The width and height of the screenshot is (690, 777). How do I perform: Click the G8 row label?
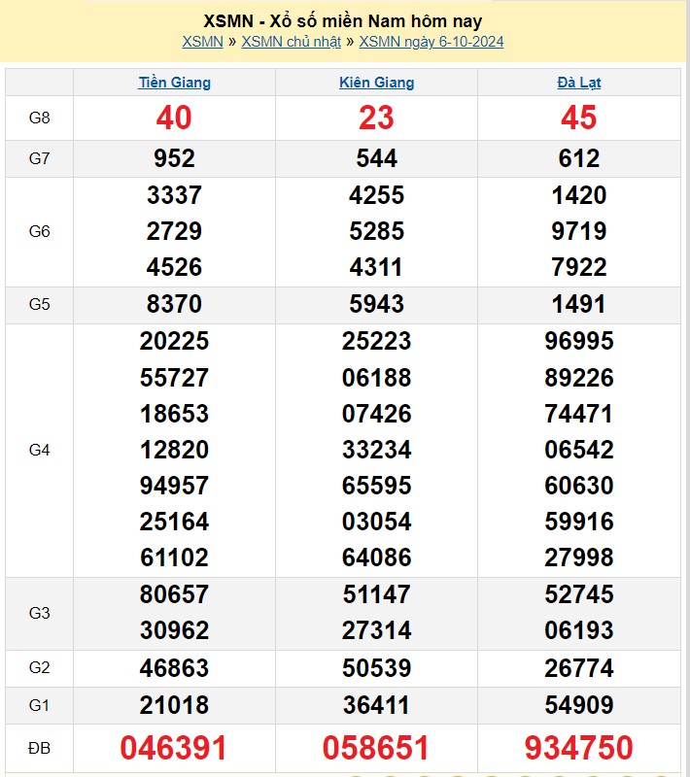point(39,118)
